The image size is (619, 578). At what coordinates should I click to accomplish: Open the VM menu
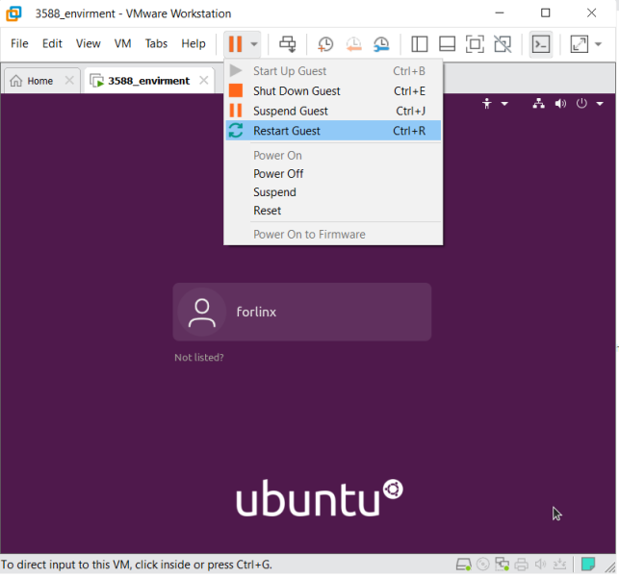click(122, 43)
